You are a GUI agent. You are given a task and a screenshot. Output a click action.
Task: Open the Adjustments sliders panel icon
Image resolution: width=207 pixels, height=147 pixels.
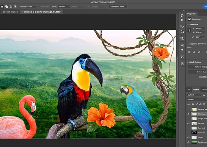point(182,32)
